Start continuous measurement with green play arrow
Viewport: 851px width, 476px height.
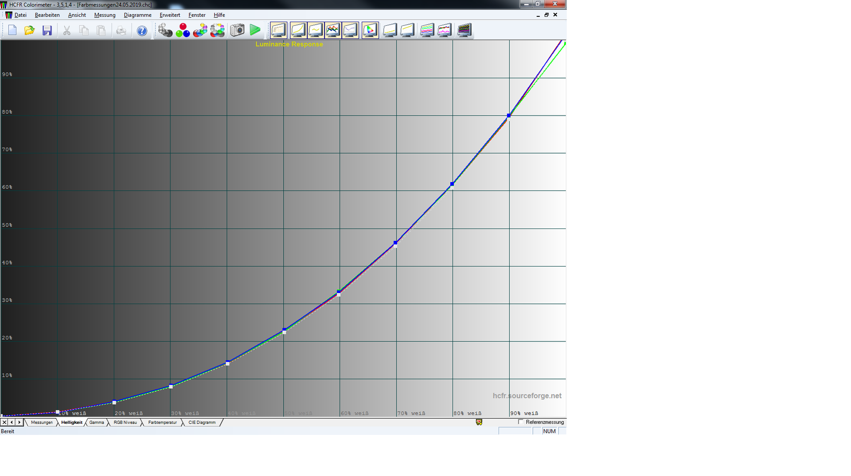point(255,31)
